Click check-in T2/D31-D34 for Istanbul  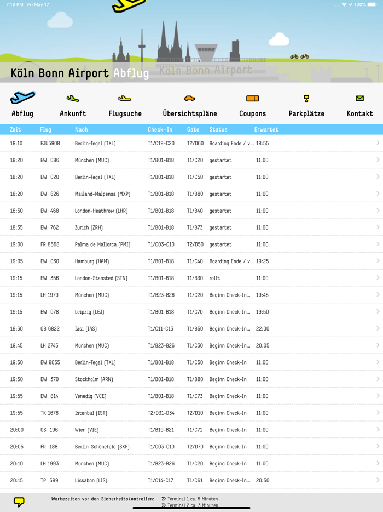click(x=161, y=413)
